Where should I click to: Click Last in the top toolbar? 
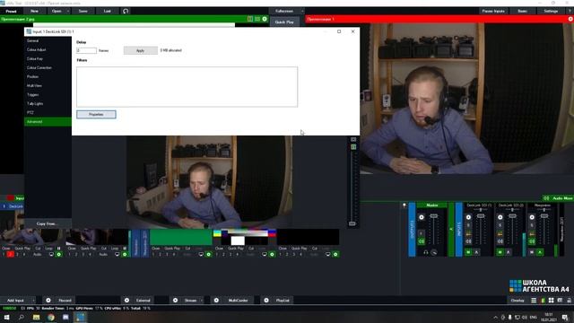[x=108, y=11]
